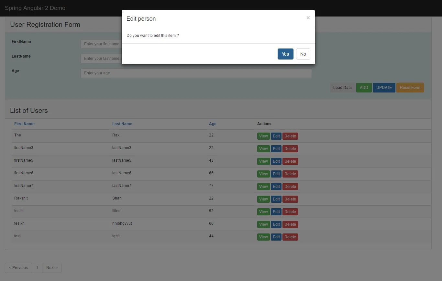Delete the user named The Rax

coord(290,136)
